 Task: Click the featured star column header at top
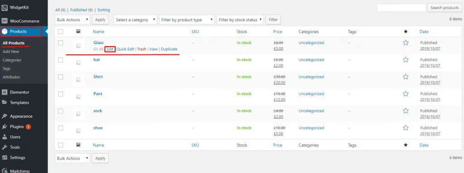(406, 31)
